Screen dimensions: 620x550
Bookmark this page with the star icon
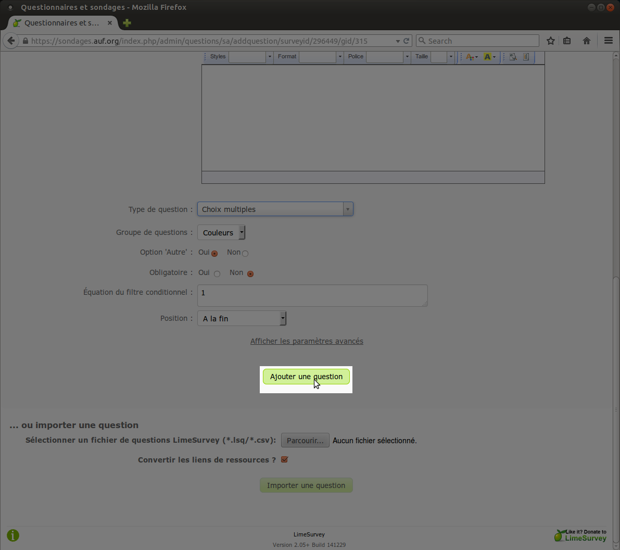click(x=550, y=41)
